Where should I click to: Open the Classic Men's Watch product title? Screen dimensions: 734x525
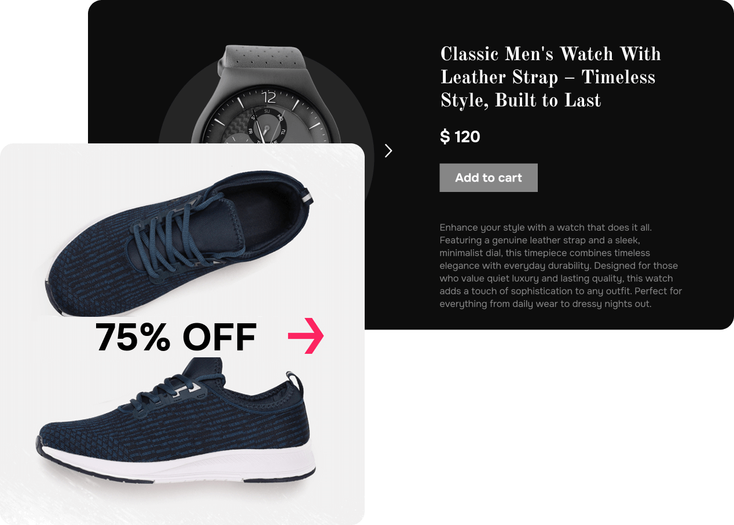[x=550, y=77]
